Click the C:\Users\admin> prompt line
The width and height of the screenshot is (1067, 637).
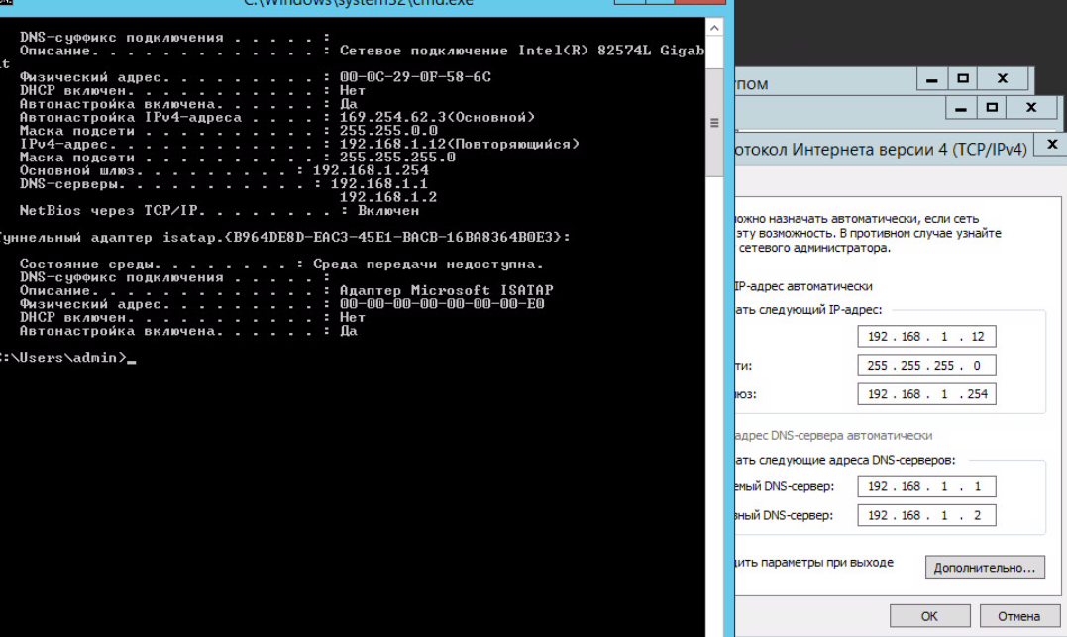[x=66, y=358]
